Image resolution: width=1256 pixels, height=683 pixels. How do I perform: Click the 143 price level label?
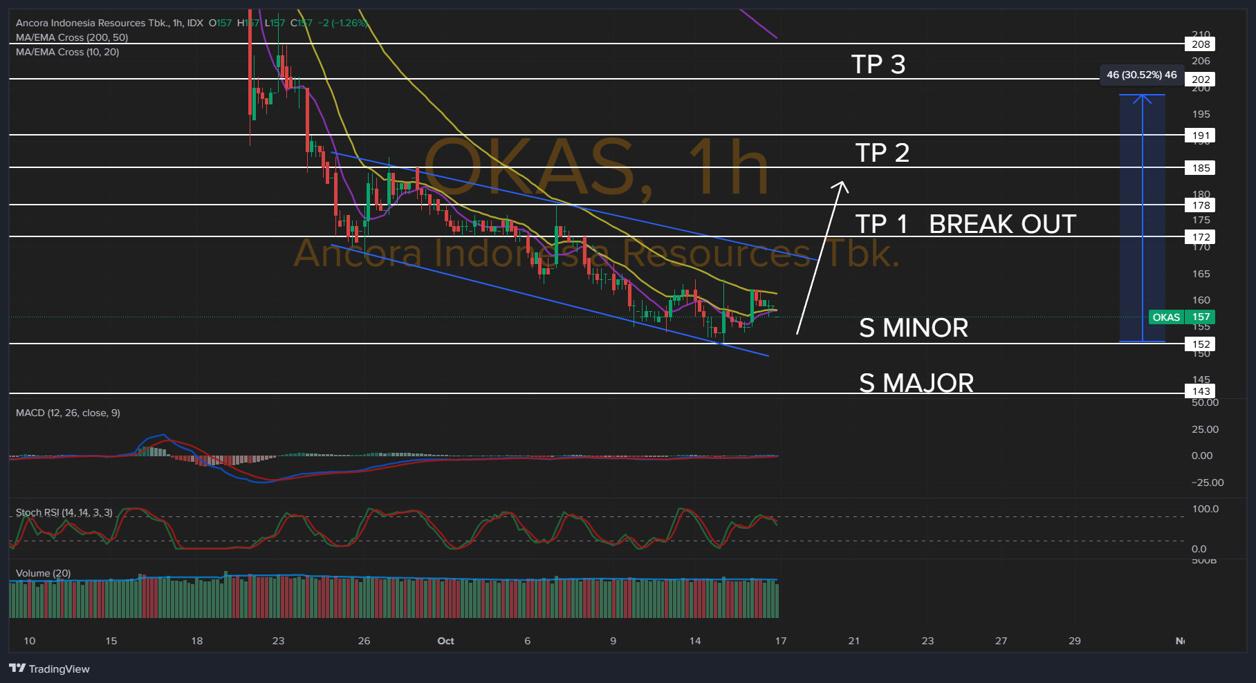tap(1201, 391)
